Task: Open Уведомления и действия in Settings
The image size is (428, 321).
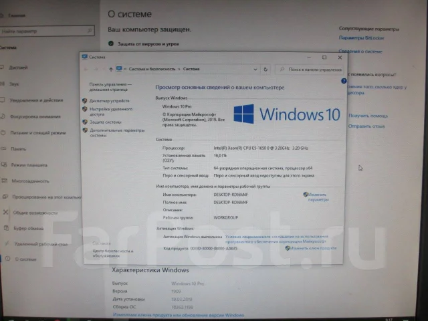Action: pos(36,100)
